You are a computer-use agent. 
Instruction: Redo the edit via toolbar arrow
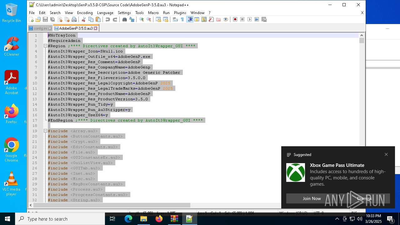[x=115, y=19]
